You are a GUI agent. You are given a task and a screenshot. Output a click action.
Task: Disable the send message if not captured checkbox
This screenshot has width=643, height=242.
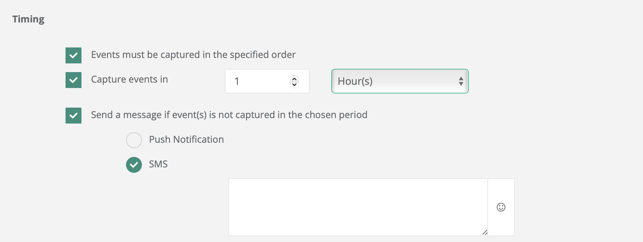pos(73,116)
